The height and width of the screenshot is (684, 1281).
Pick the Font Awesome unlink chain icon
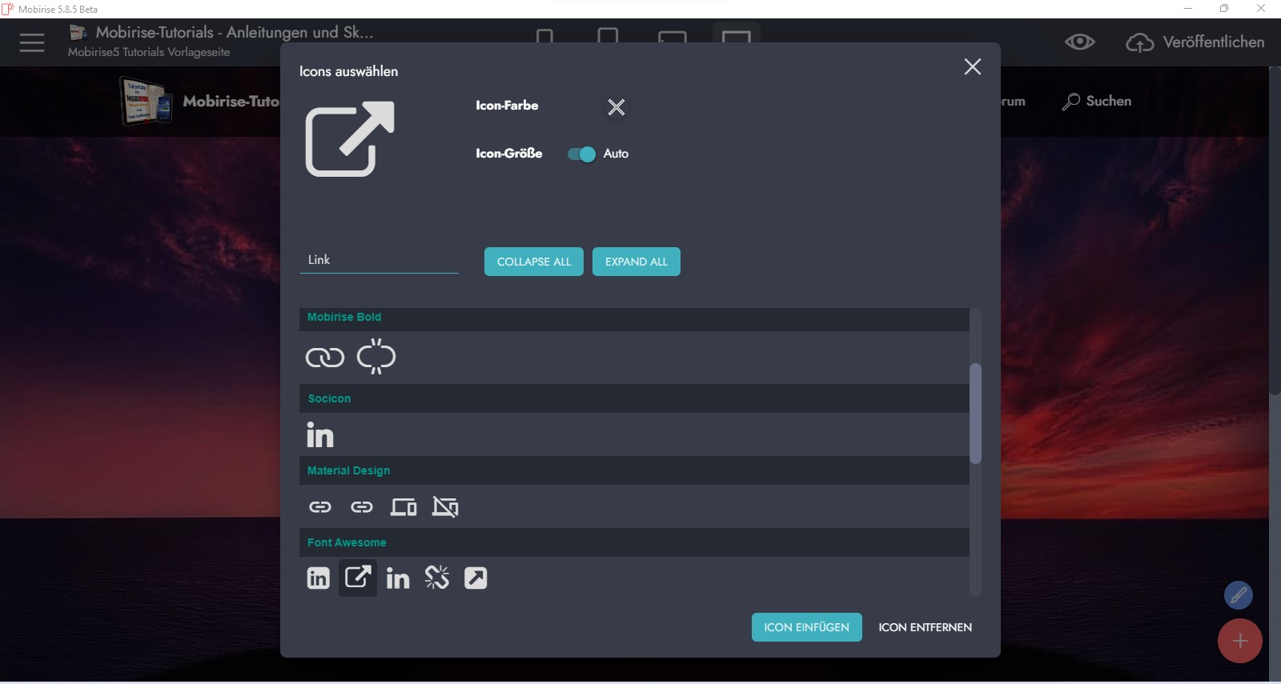pyautogui.click(x=436, y=578)
